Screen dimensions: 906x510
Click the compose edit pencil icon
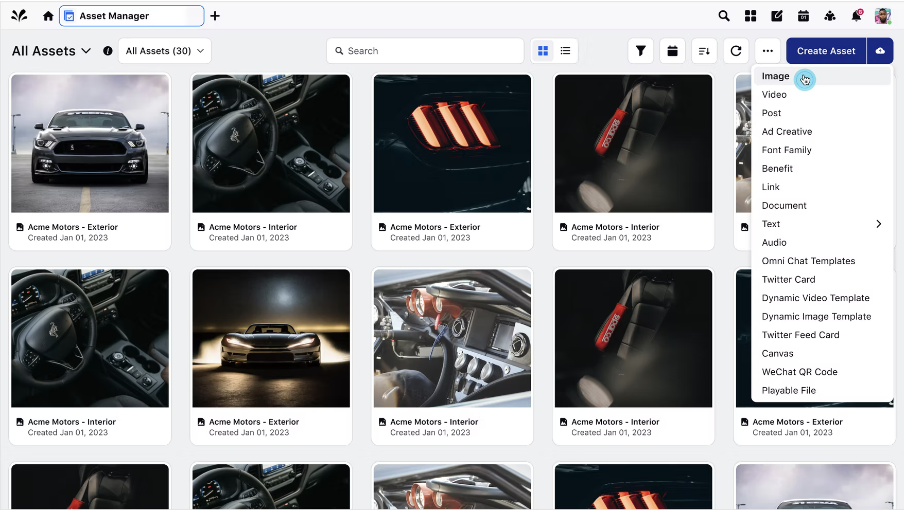[777, 16]
